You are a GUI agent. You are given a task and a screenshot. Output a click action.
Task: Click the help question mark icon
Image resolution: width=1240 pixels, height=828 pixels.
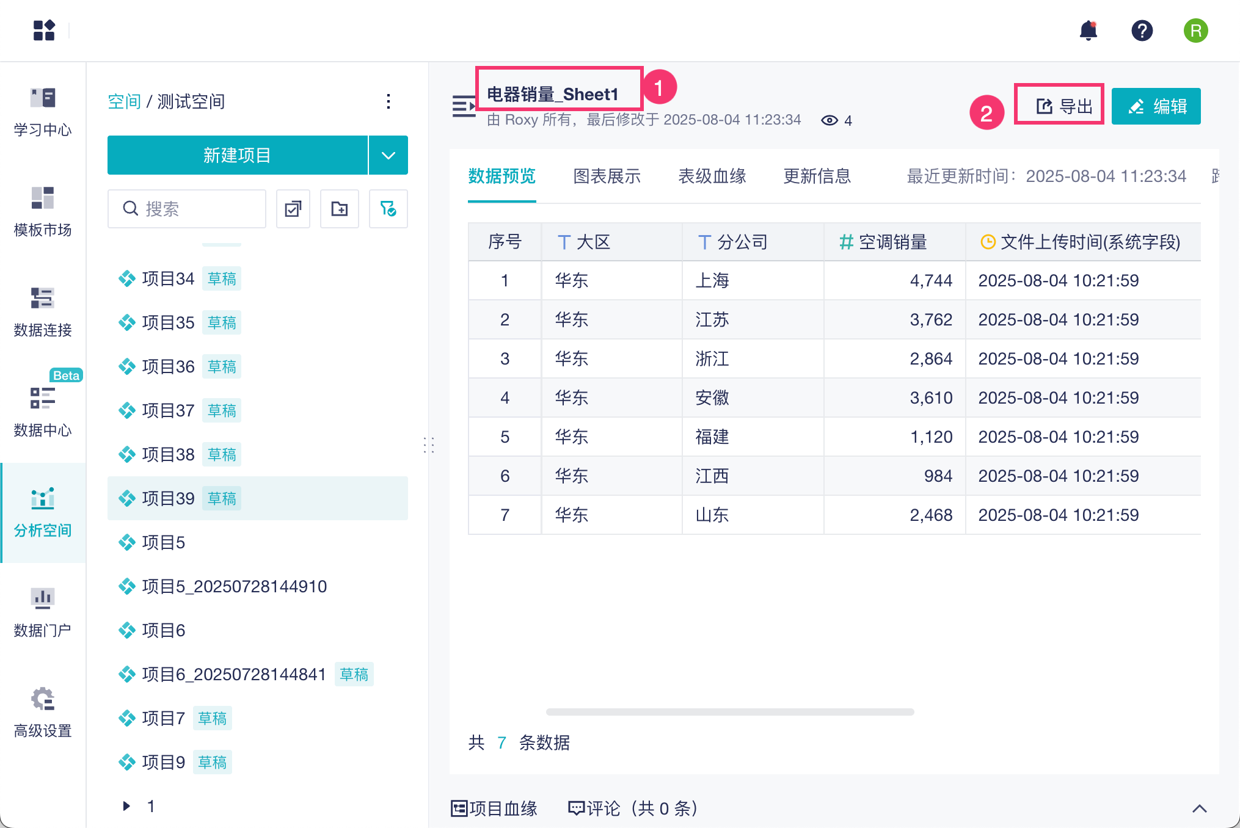pos(1142,31)
